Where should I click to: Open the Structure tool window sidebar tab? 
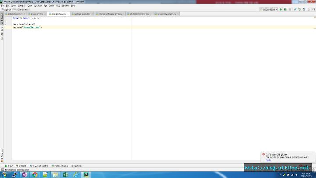[2, 33]
